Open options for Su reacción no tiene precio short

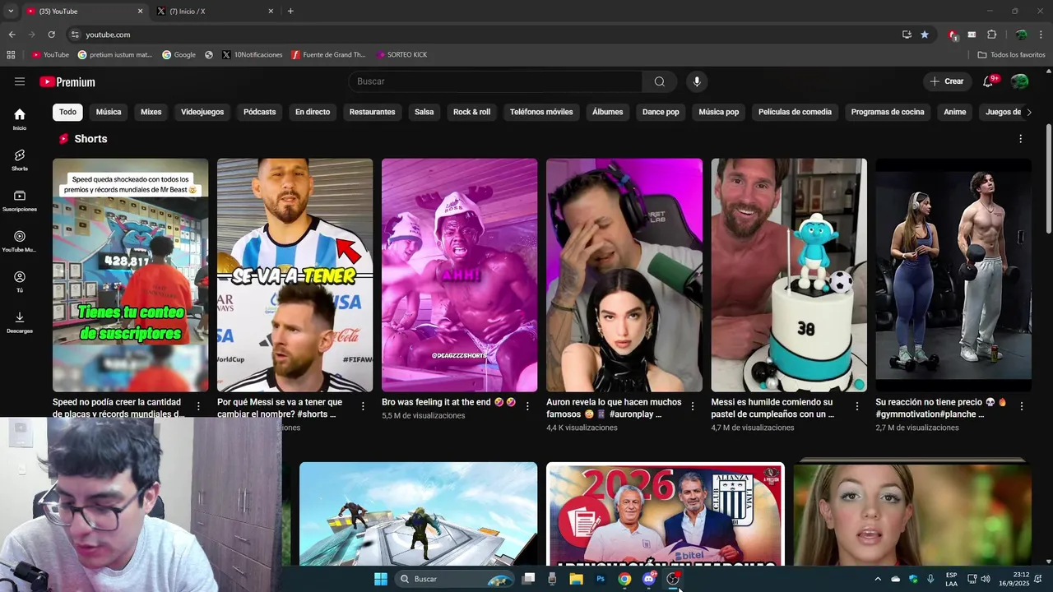(x=1022, y=406)
